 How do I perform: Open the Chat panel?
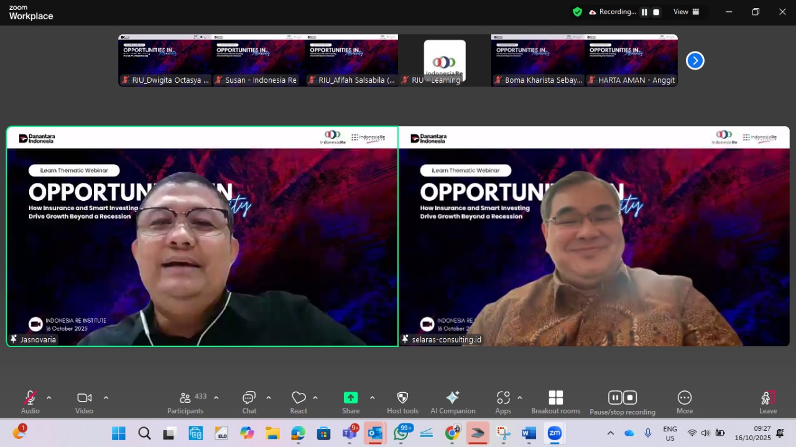pos(249,402)
